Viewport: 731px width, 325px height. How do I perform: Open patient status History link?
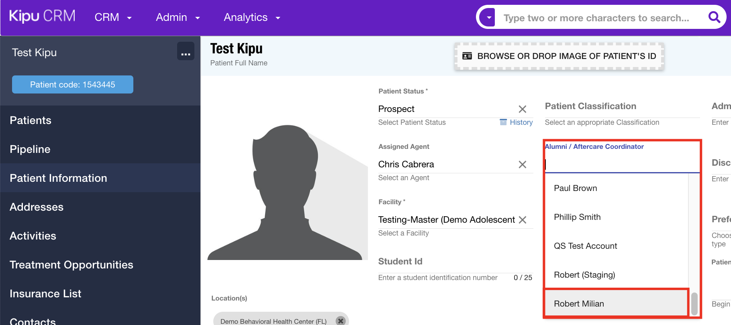521,122
